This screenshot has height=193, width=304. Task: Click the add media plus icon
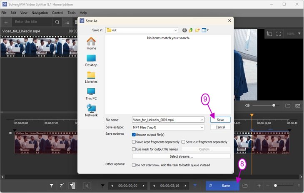[6, 22]
